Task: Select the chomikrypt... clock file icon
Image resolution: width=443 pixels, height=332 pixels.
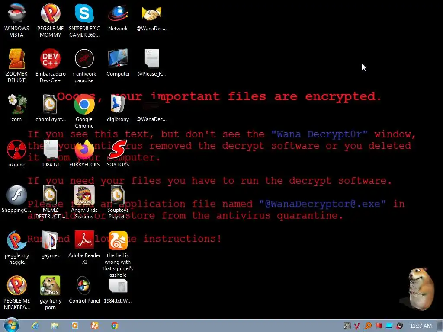Action: tap(50, 108)
